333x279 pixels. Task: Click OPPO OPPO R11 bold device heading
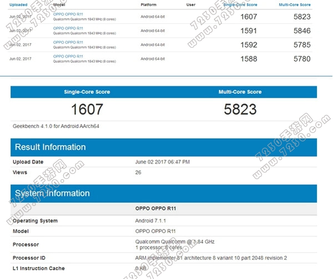[x=155, y=209]
